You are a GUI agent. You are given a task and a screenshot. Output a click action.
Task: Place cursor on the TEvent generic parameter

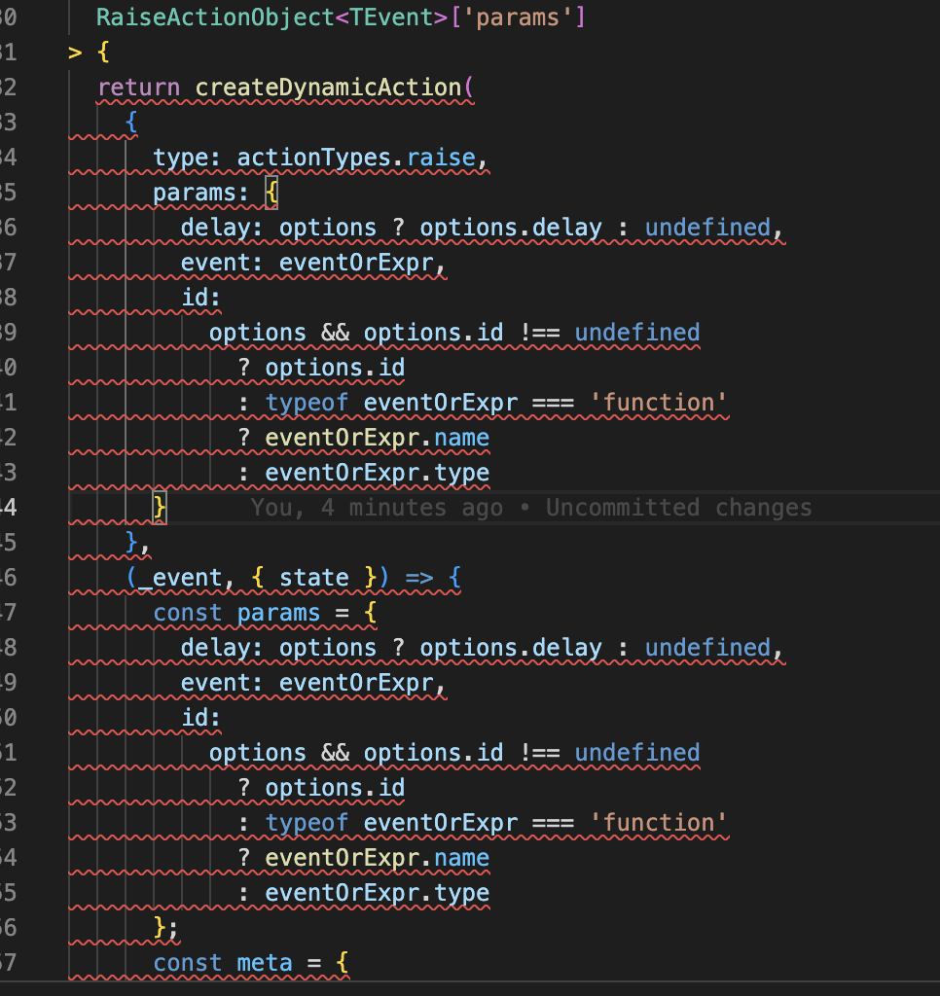point(391,18)
